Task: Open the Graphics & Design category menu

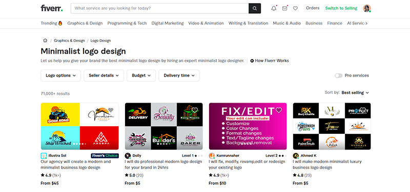Action: pyautogui.click(x=85, y=23)
